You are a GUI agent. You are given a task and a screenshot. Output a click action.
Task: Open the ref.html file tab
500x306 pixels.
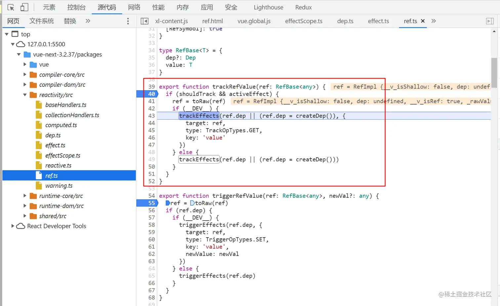(x=213, y=21)
